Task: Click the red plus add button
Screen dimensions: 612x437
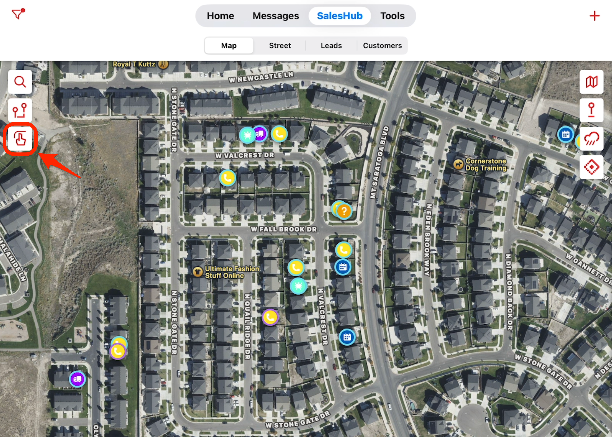Action: click(x=594, y=16)
